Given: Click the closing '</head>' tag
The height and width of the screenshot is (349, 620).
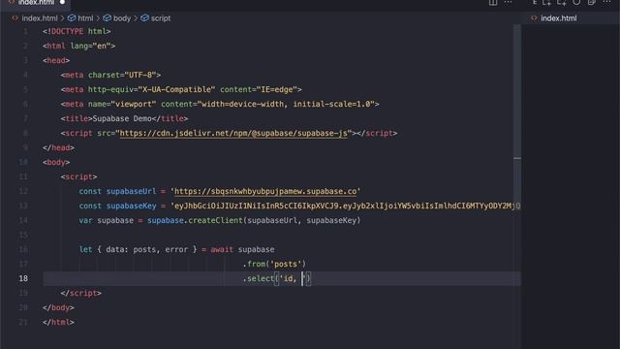Looking at the screenshot, I should tap(58, 148).
